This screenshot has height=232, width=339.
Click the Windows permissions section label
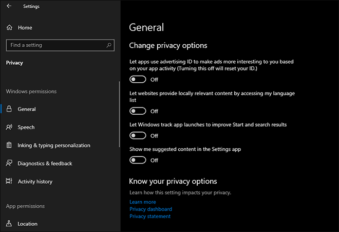31,92
